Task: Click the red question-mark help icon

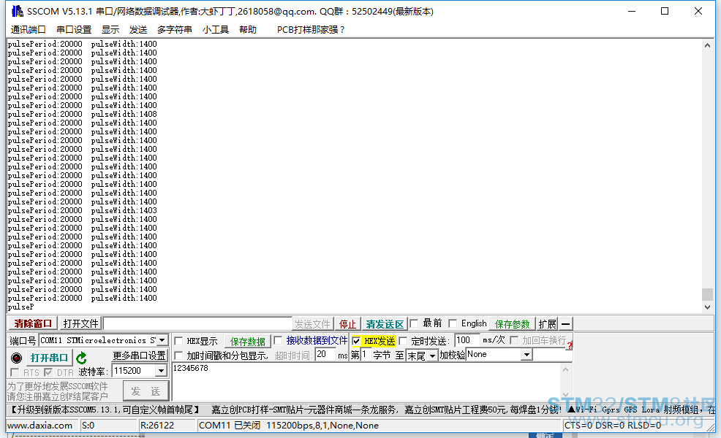Action: point(569,345)
